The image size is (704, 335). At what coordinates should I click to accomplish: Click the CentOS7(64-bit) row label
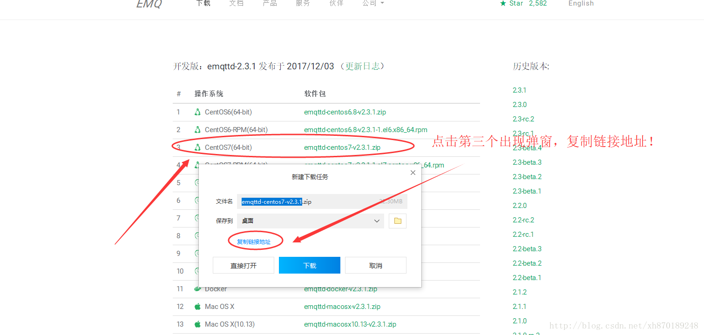tap(228, 147)
